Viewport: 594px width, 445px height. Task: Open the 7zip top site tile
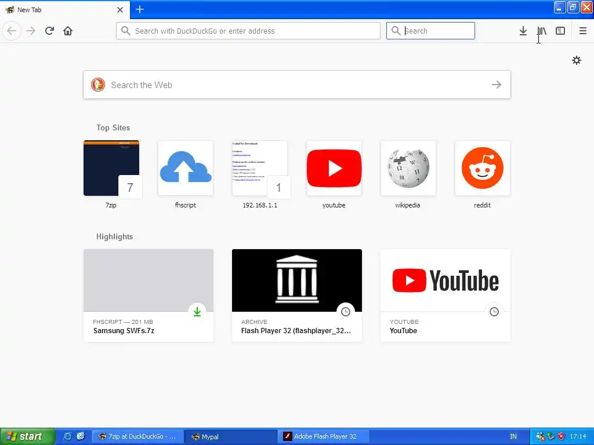pyautogui.click(x=111, y=169)
